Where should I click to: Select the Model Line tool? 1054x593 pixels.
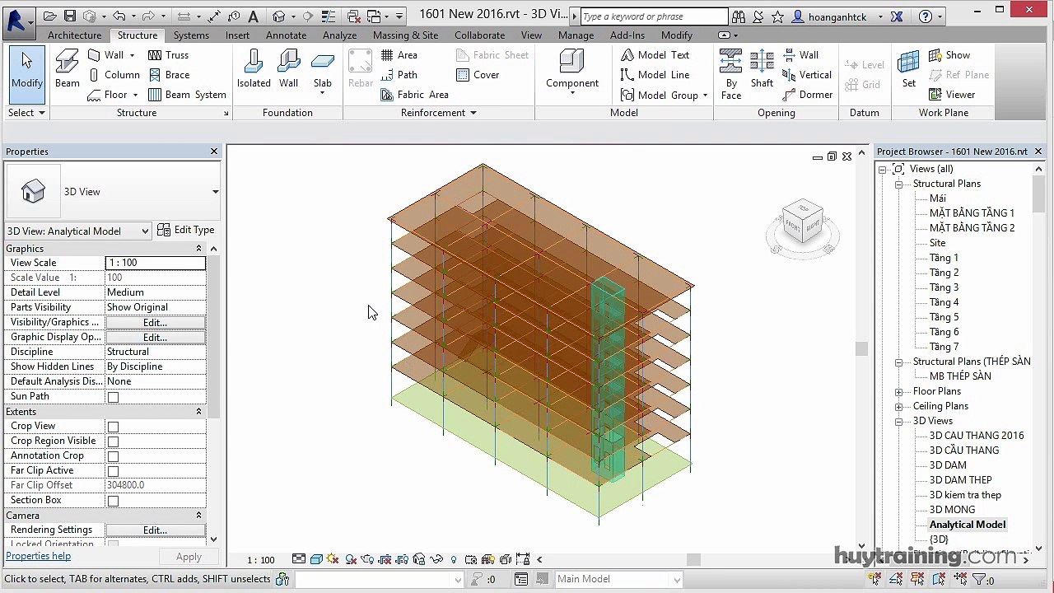[x=655, y=75]
